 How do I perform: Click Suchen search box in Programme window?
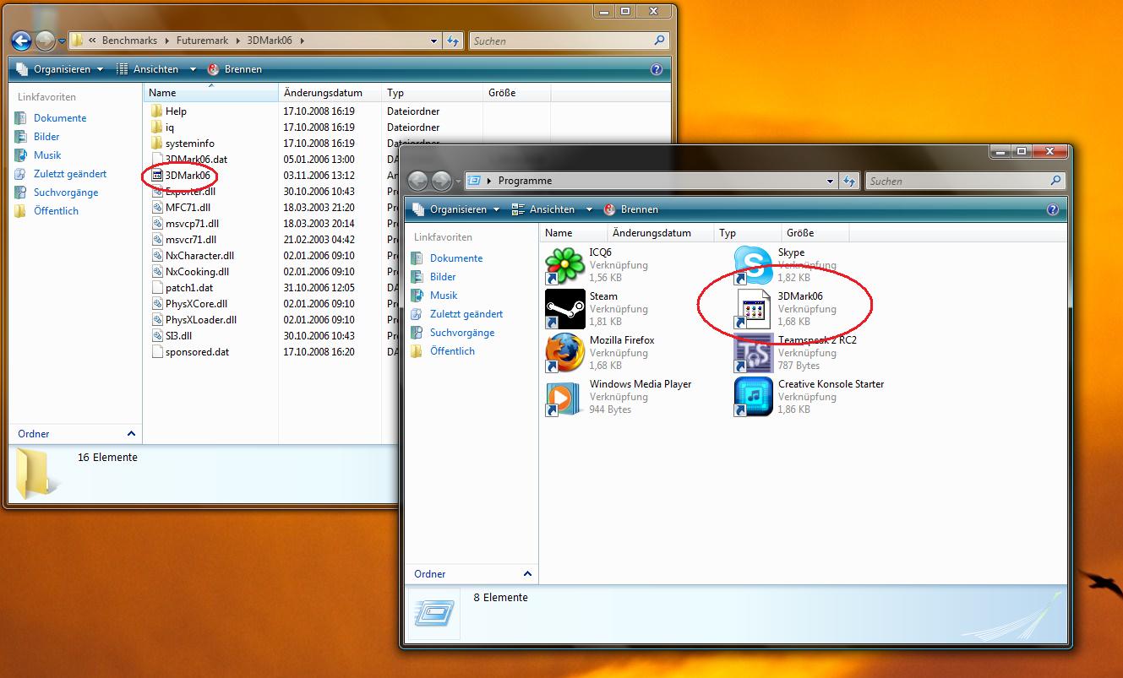(965, 181)
